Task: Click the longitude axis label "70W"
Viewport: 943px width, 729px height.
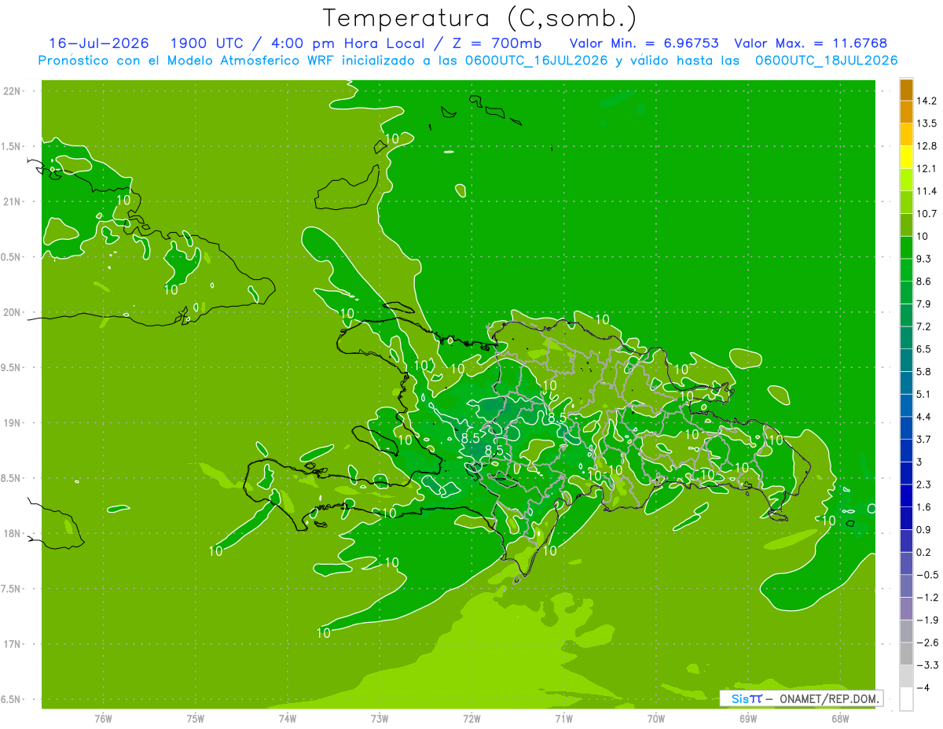Action: [656, 718]
